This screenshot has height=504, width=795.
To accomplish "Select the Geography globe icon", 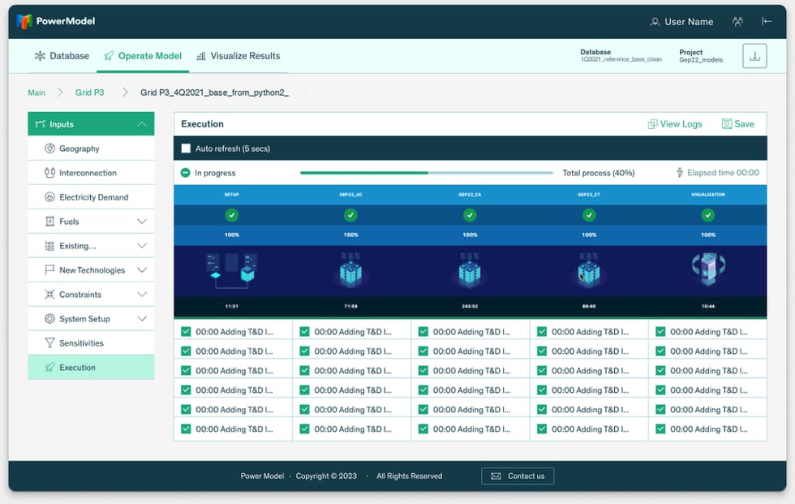I will point(49,149).
